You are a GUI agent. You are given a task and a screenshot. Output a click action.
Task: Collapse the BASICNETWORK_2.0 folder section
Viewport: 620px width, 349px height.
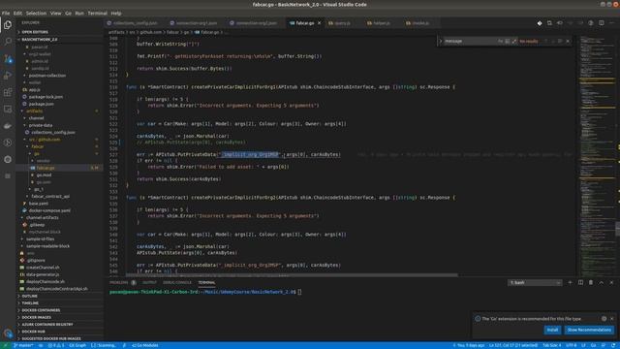click(x=60, y=40)
